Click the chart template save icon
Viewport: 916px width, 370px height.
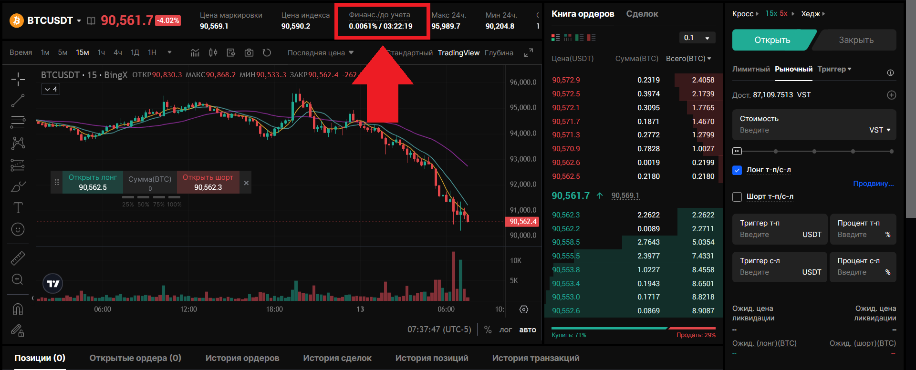tap(231, 52)
